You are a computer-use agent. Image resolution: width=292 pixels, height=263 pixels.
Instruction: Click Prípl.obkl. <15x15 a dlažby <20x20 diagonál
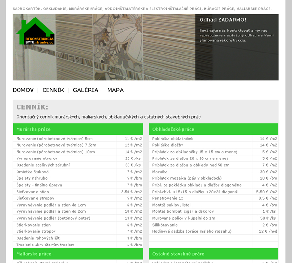[x=214, y=192]
